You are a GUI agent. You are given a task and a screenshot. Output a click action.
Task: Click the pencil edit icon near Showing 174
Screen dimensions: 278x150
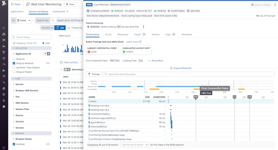(x=14, y=43)
